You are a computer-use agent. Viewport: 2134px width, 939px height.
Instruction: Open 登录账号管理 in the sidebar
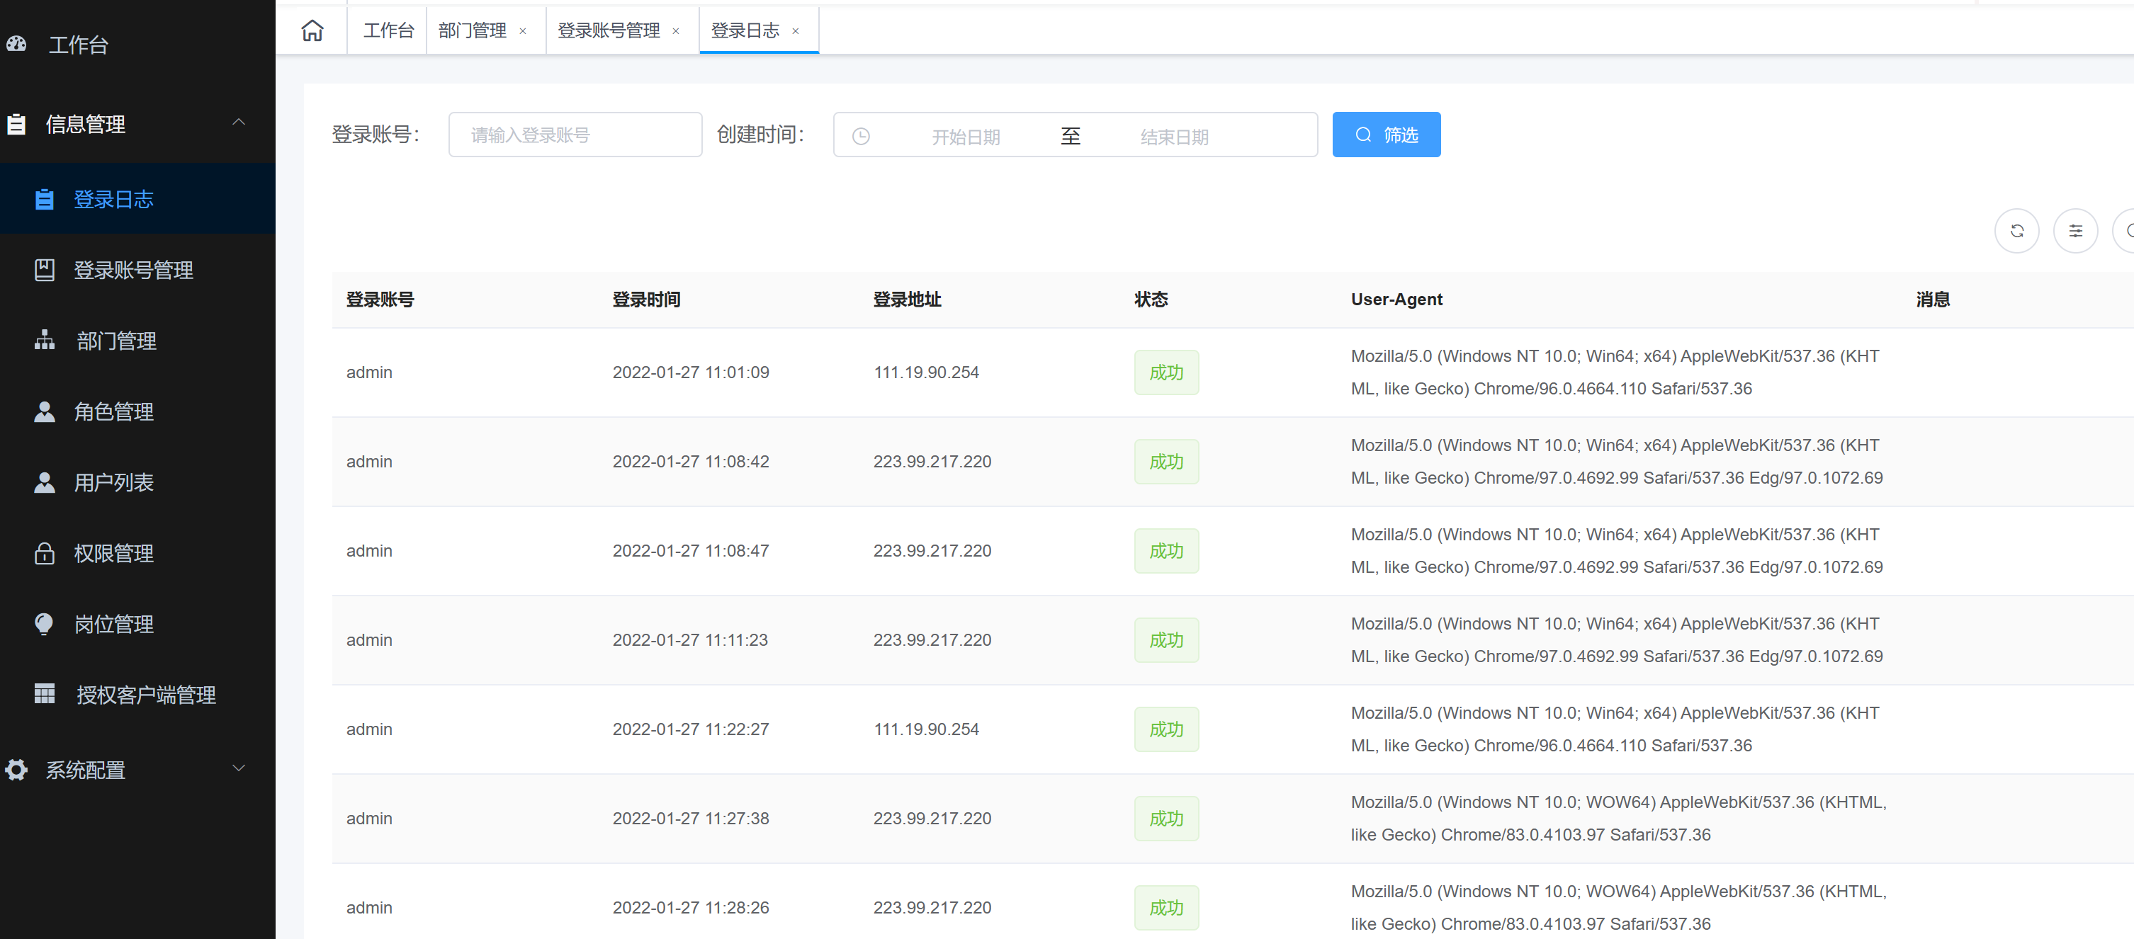137,270
